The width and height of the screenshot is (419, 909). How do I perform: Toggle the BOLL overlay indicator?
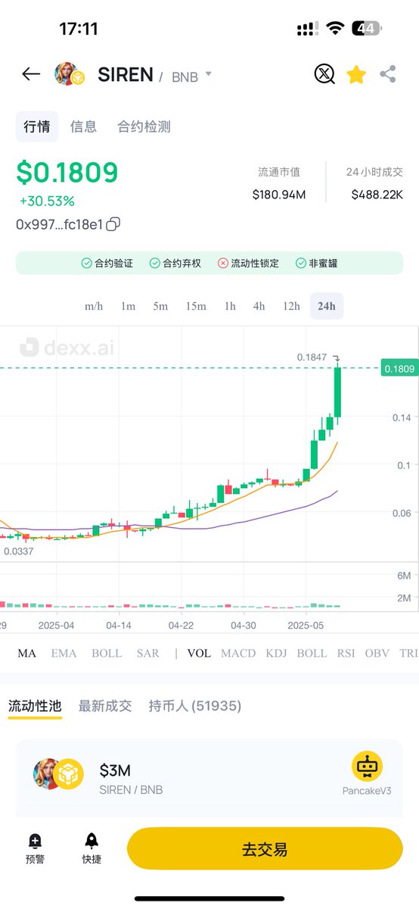pyautogui.click(x=107, y=653)
